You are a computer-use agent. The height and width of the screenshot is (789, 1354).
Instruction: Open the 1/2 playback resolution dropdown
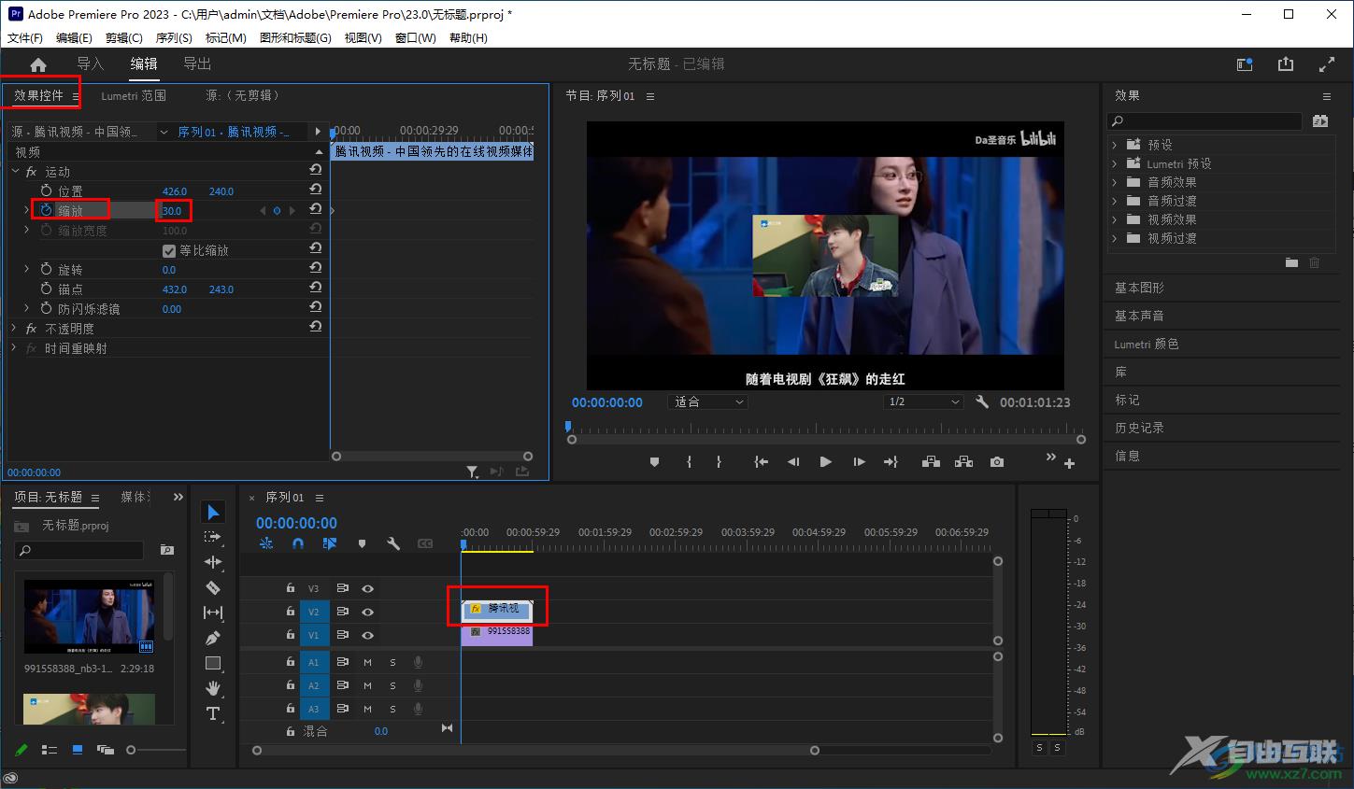point(923,402)
